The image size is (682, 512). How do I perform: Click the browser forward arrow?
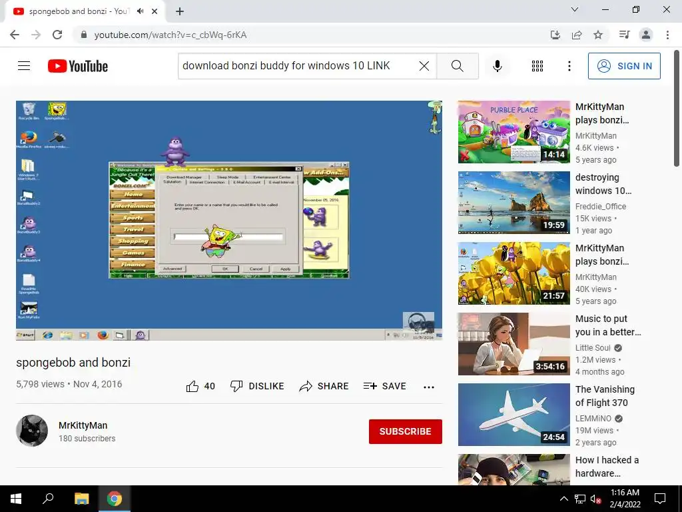click(36, 35)
